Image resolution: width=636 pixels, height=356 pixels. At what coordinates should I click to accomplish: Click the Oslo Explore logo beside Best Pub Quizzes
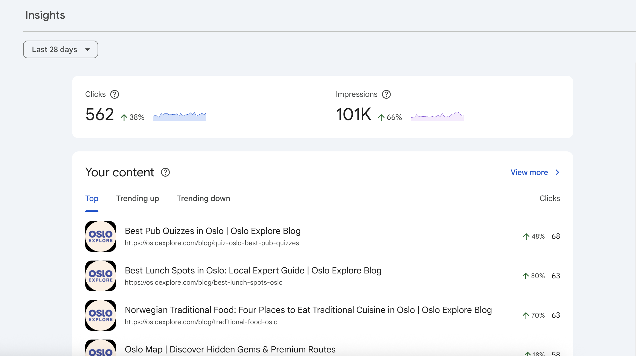coord(101,236)
